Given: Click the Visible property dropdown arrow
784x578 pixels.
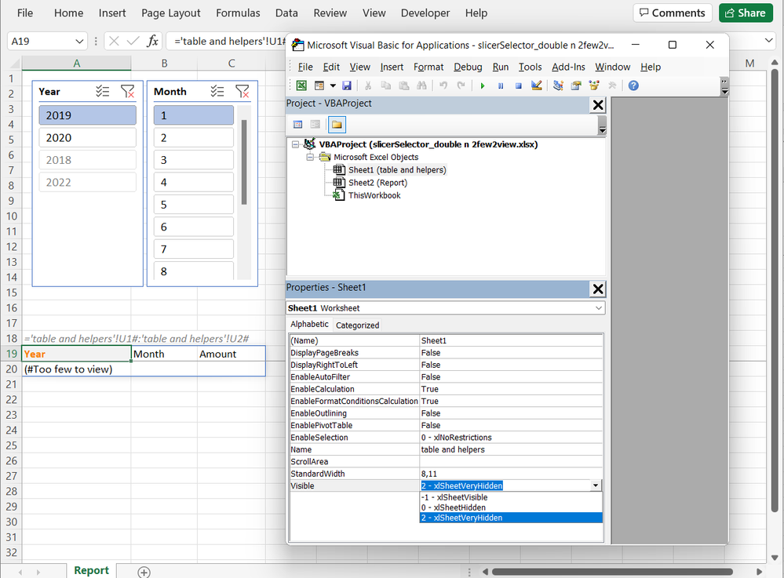Looking at the screenshot, I should [595, 485].
